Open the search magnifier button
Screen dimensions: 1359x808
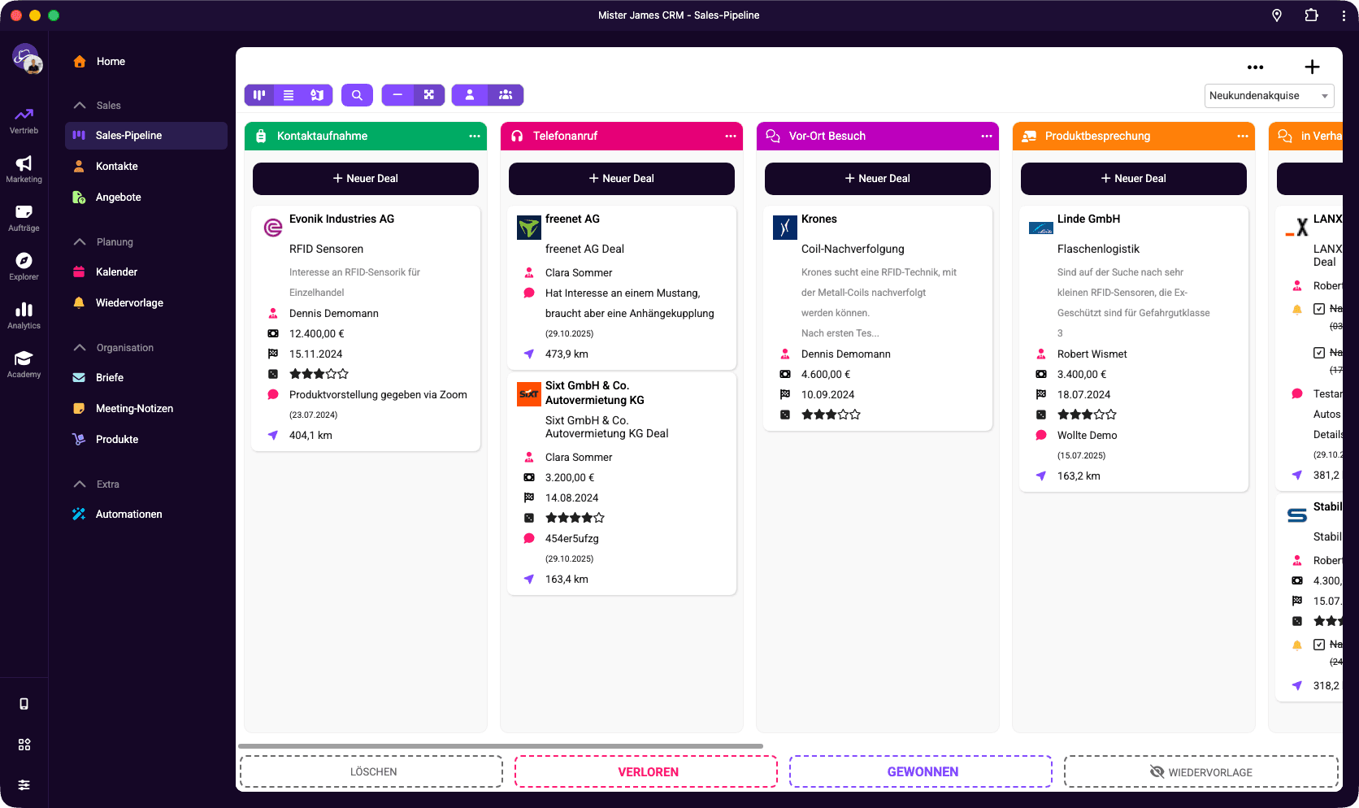pos(357,95)
